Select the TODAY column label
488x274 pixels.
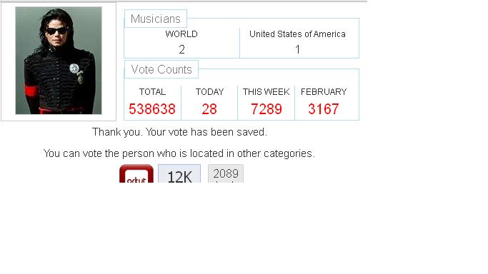tap(210, 91)
